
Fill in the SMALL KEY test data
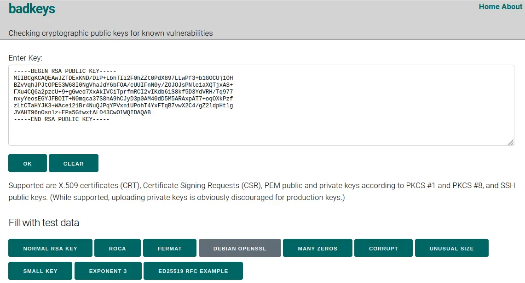tap(40, 271)
